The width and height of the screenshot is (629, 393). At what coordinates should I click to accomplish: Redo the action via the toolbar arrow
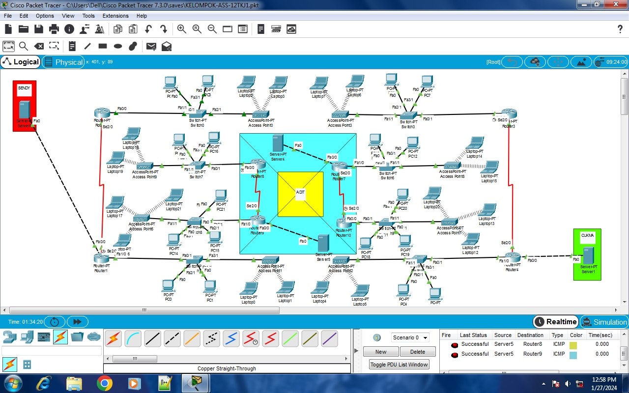(x=164, y=29)
